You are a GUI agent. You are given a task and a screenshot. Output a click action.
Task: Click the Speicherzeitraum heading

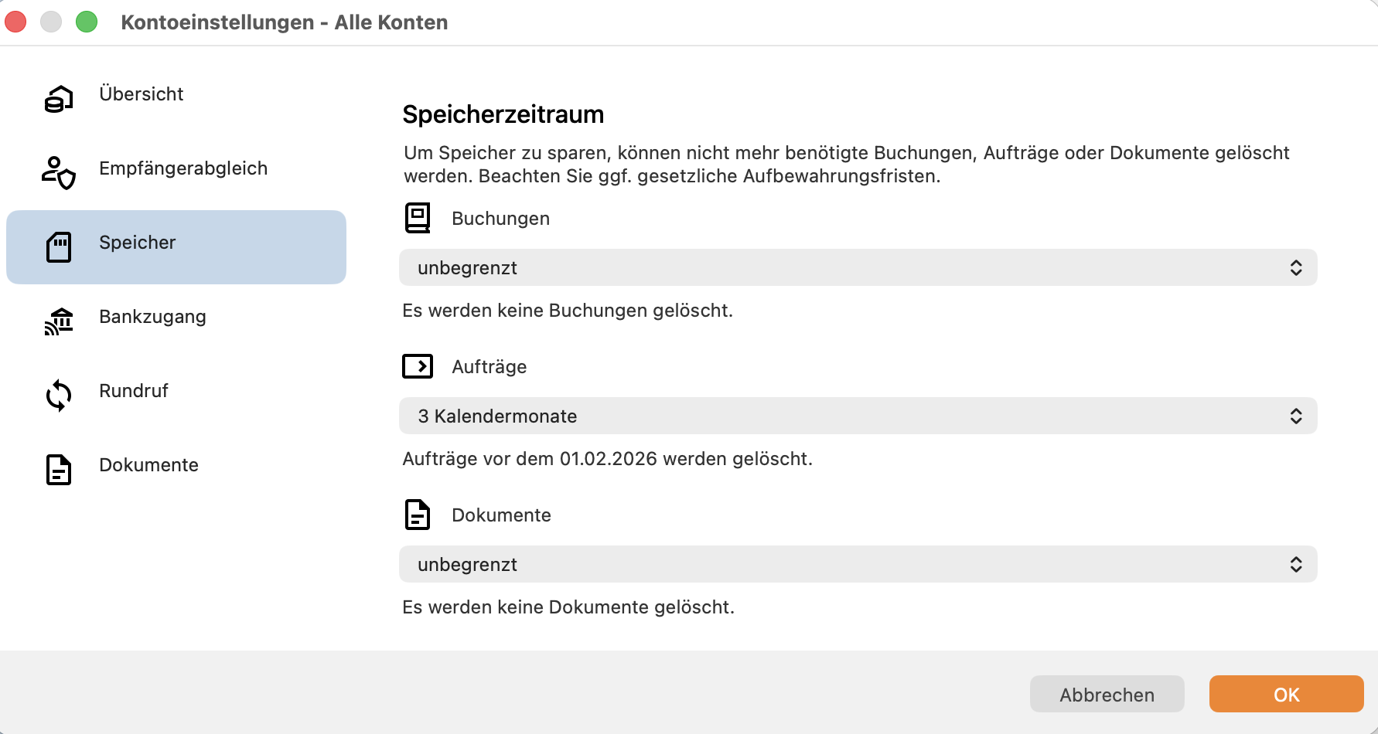[x=503, y=114]
